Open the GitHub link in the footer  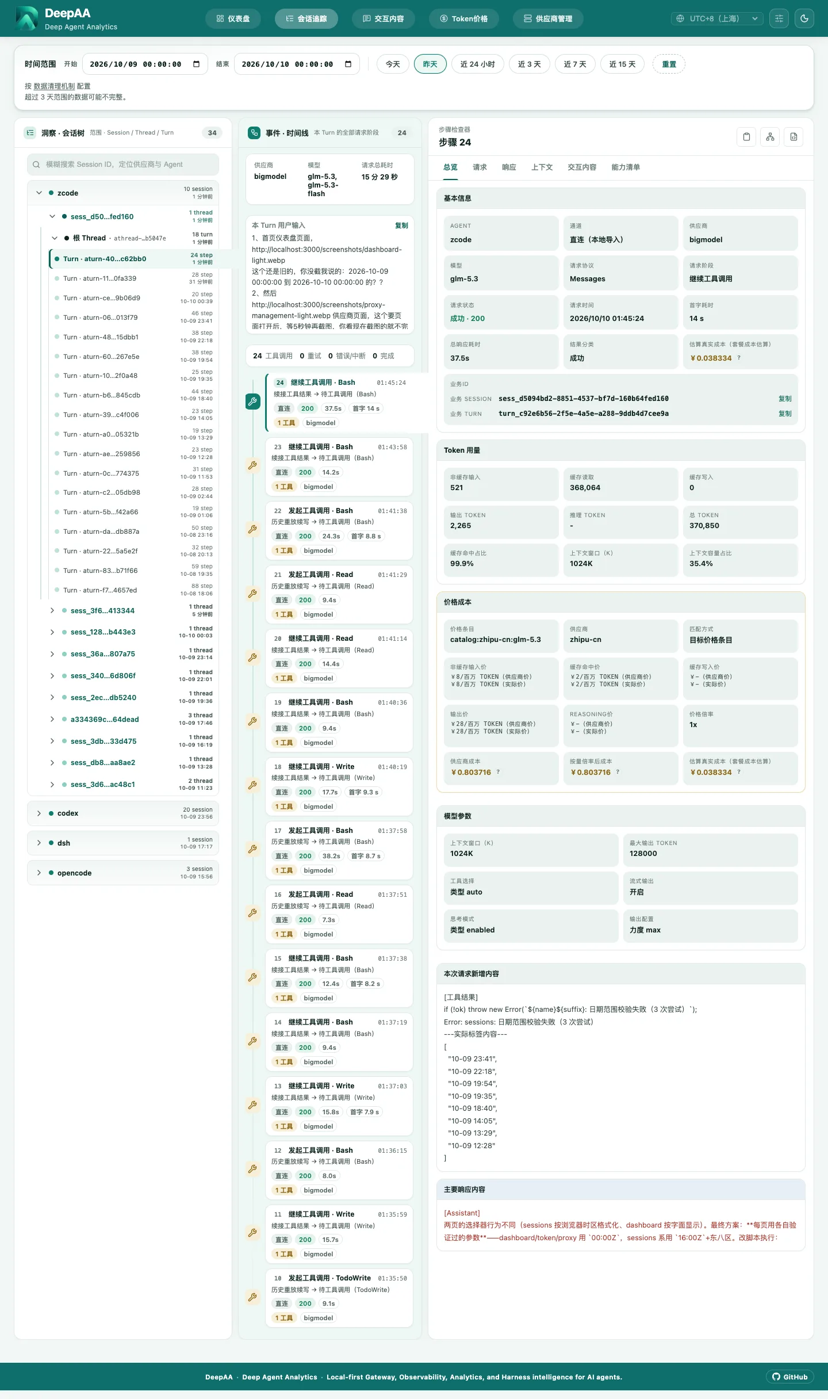coord(790,1377)
